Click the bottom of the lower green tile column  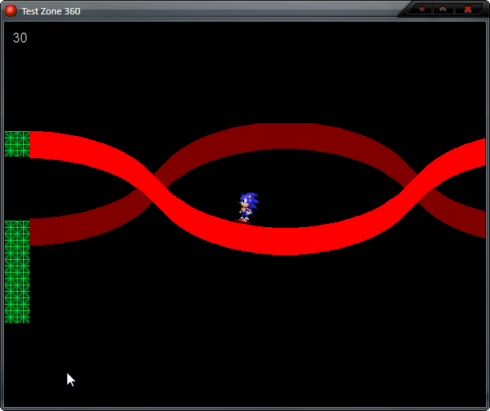coord(17,315)
